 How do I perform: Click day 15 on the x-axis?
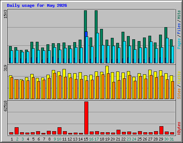coord(86,139)
